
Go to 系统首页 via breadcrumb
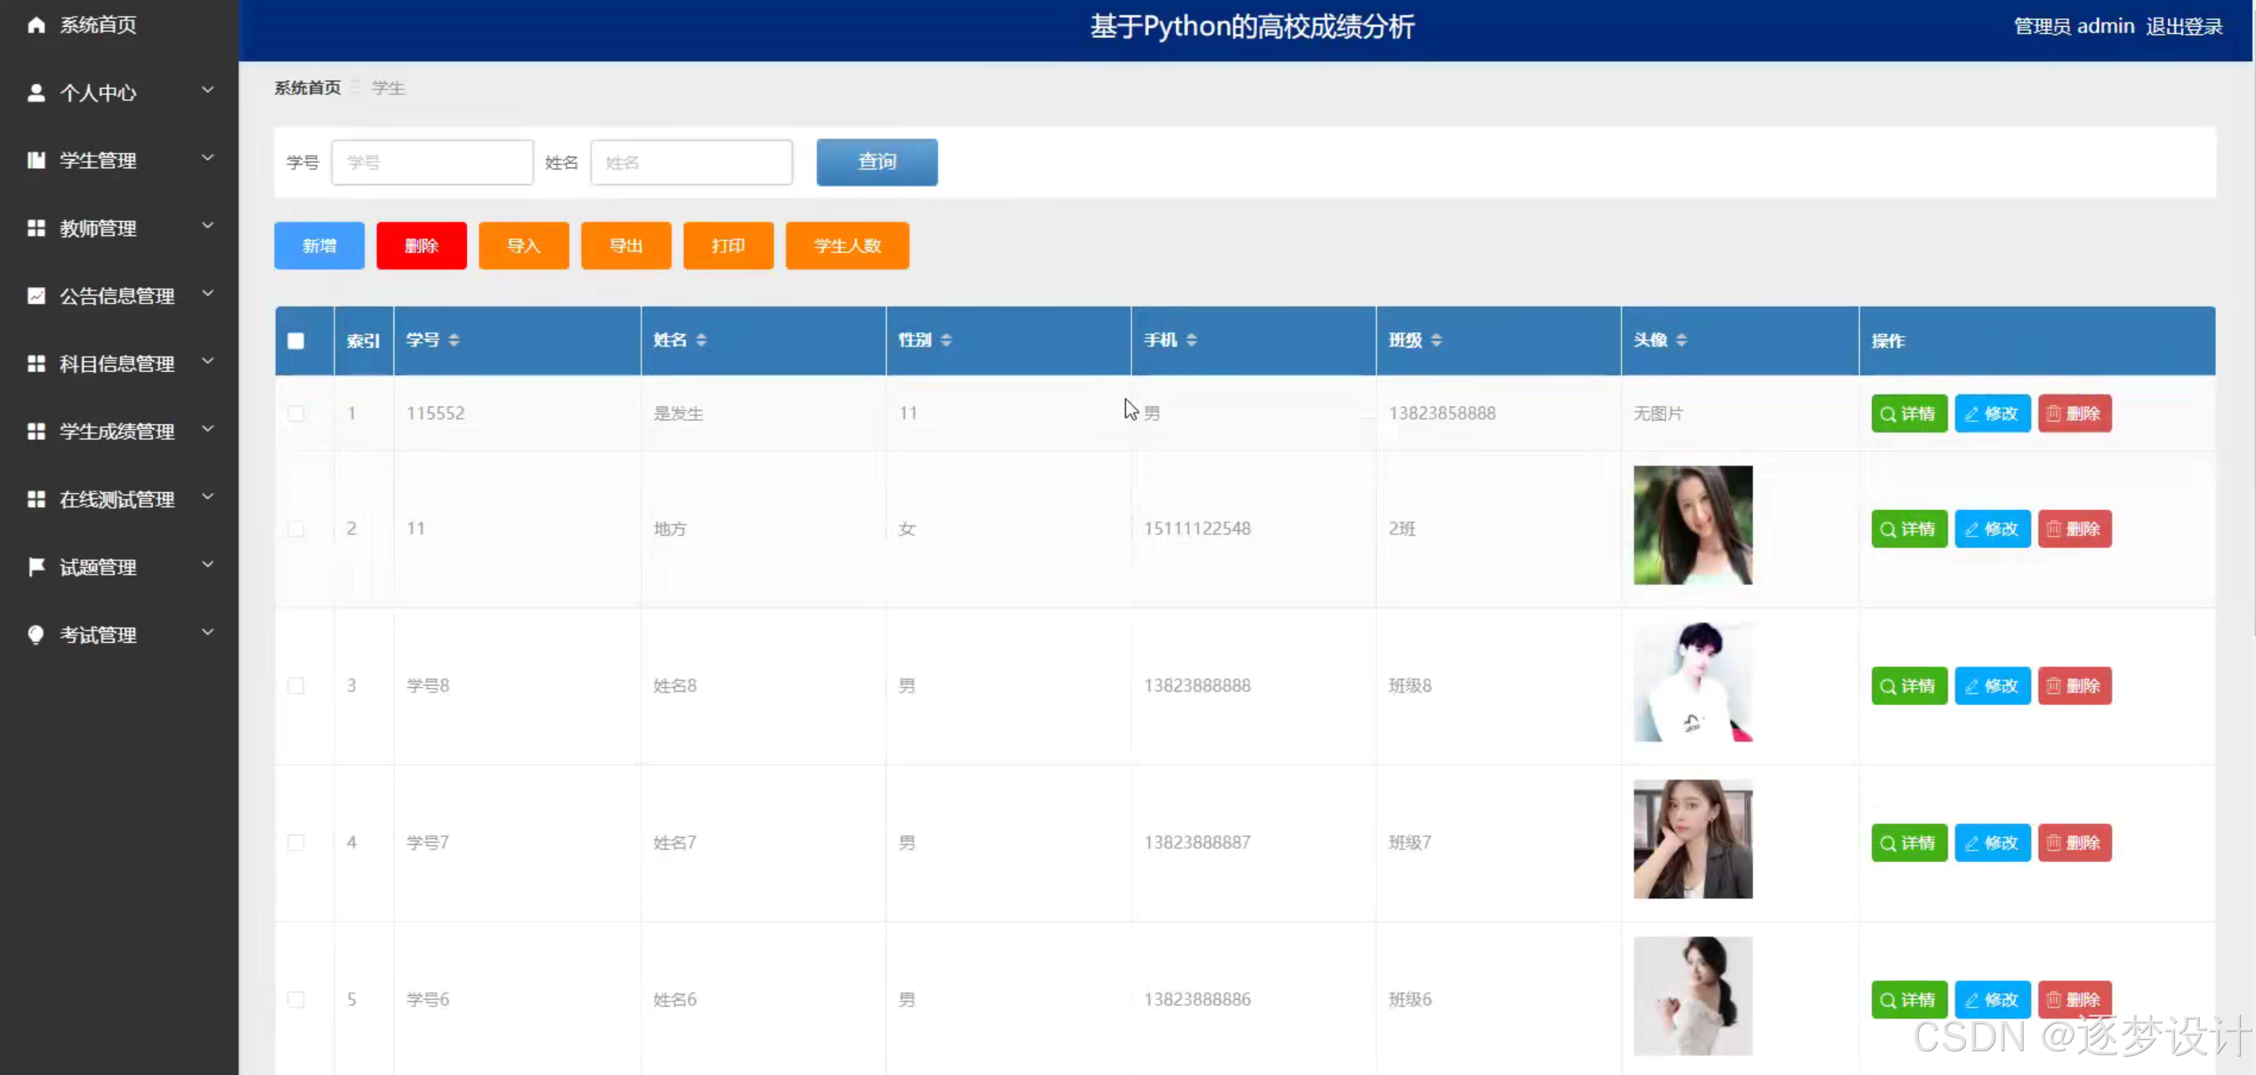[x=308, y=87]
